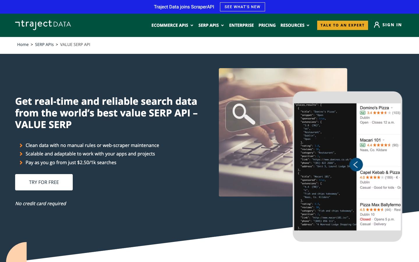Click the JSON code panel in phone mockup
The width and height of the screenshot is (419, 262).
[x=325, y=167]
